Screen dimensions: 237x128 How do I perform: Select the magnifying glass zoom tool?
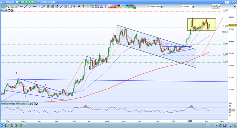[x=8, y=7]
